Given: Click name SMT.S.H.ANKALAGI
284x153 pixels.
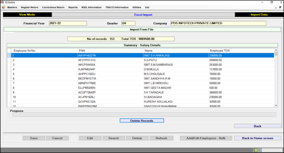Looking at the screenshot, I should coord(157,55).
